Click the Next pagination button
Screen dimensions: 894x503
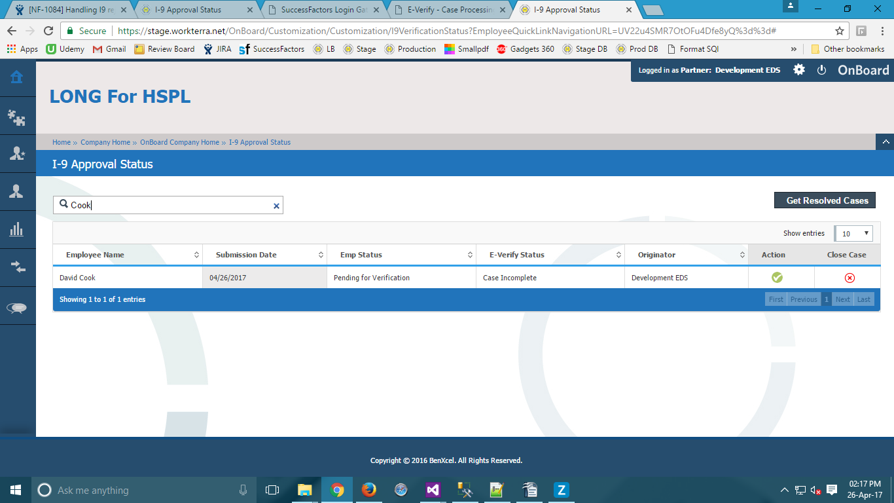[x=843, y=299]
